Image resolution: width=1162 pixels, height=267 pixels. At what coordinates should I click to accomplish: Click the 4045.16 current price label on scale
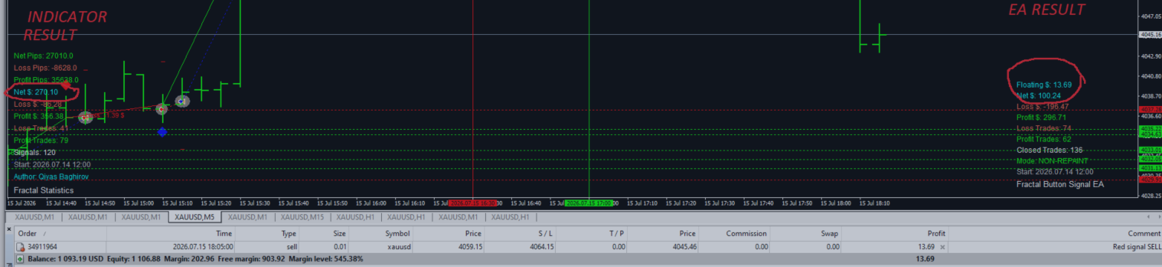[1150, 35]
